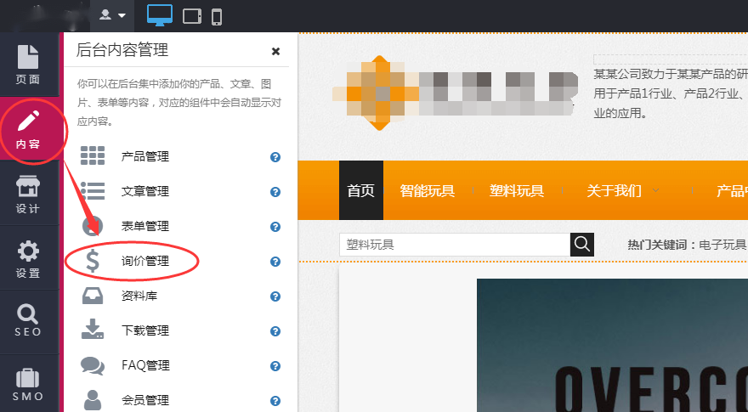The image size is (748, 412).
Task: Open the 设置 (Settings) gear icon
Action: [28, 259]
